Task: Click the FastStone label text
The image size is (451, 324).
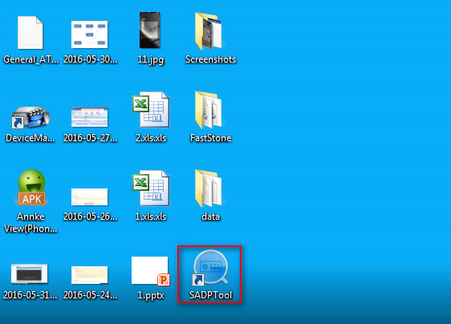Action: (x=211, y=138)
